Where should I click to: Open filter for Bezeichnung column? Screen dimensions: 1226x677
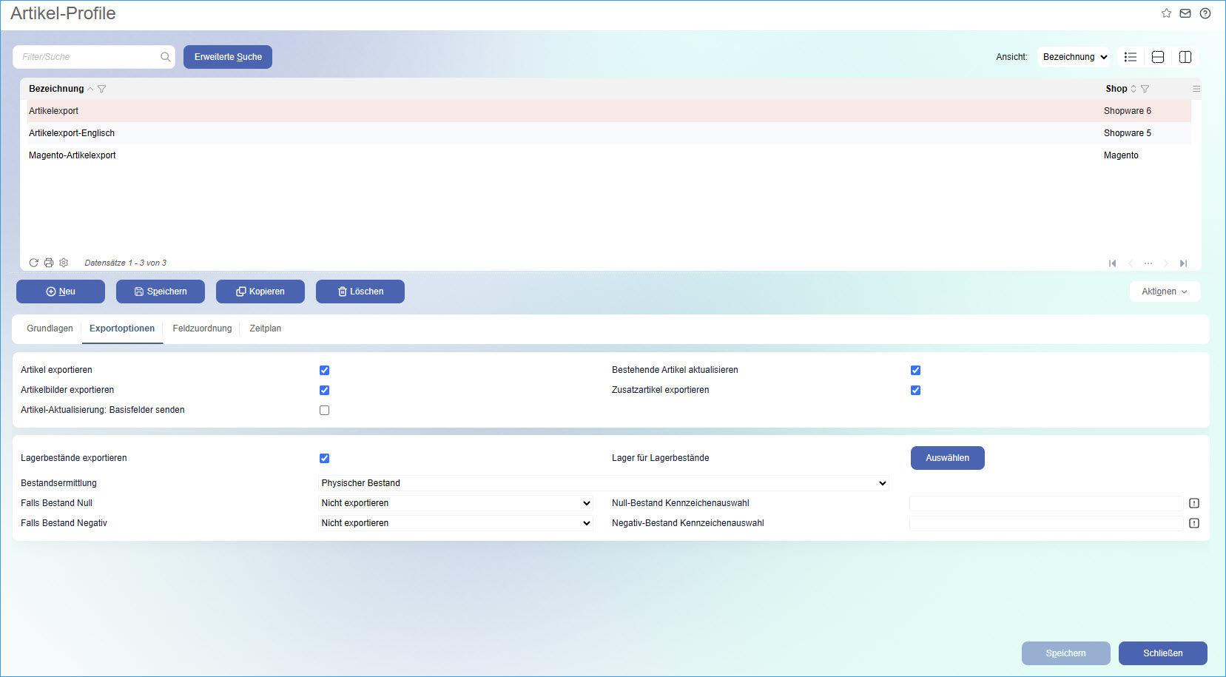102,89
